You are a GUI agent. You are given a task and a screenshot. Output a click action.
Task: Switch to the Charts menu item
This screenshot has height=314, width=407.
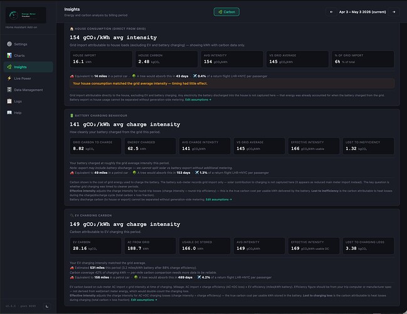pos(28,55)
